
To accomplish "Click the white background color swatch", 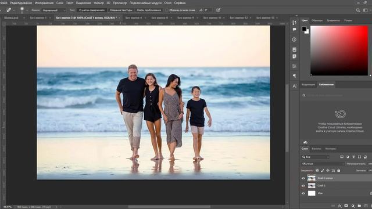I will [307, 32].
